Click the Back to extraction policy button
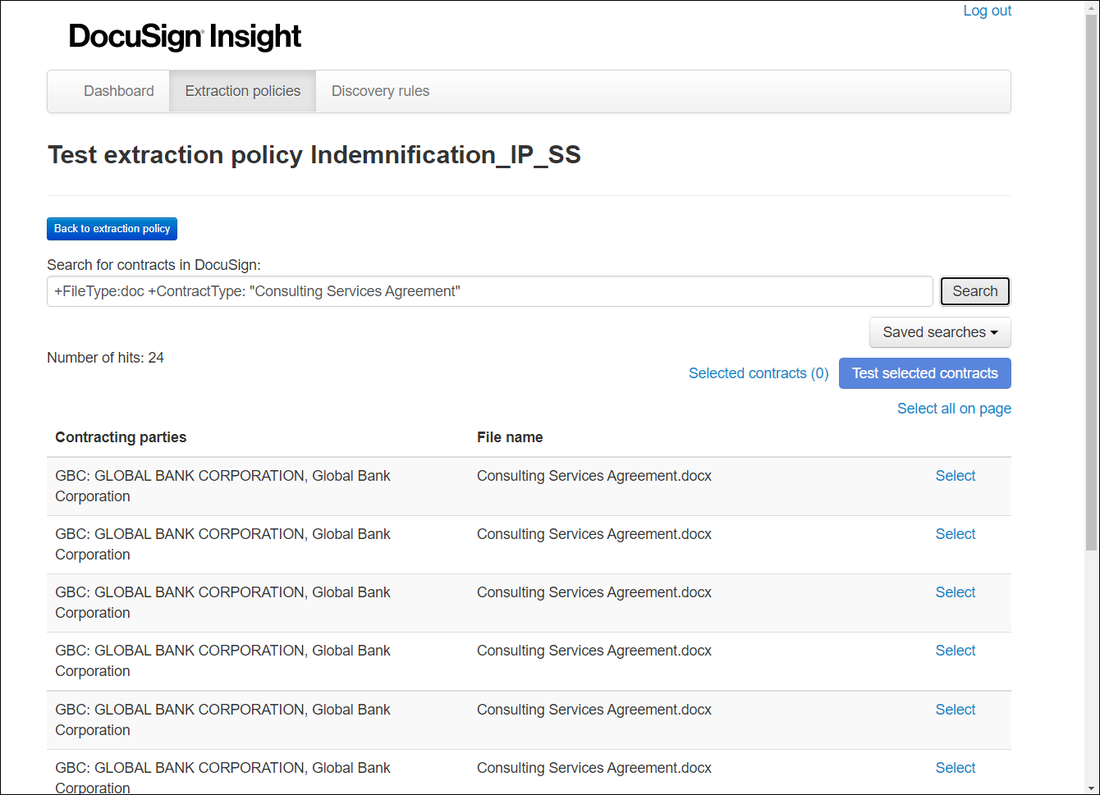The width and height of the screenshot is (1100, 795). pyautogui.click(x=112, y=228)
